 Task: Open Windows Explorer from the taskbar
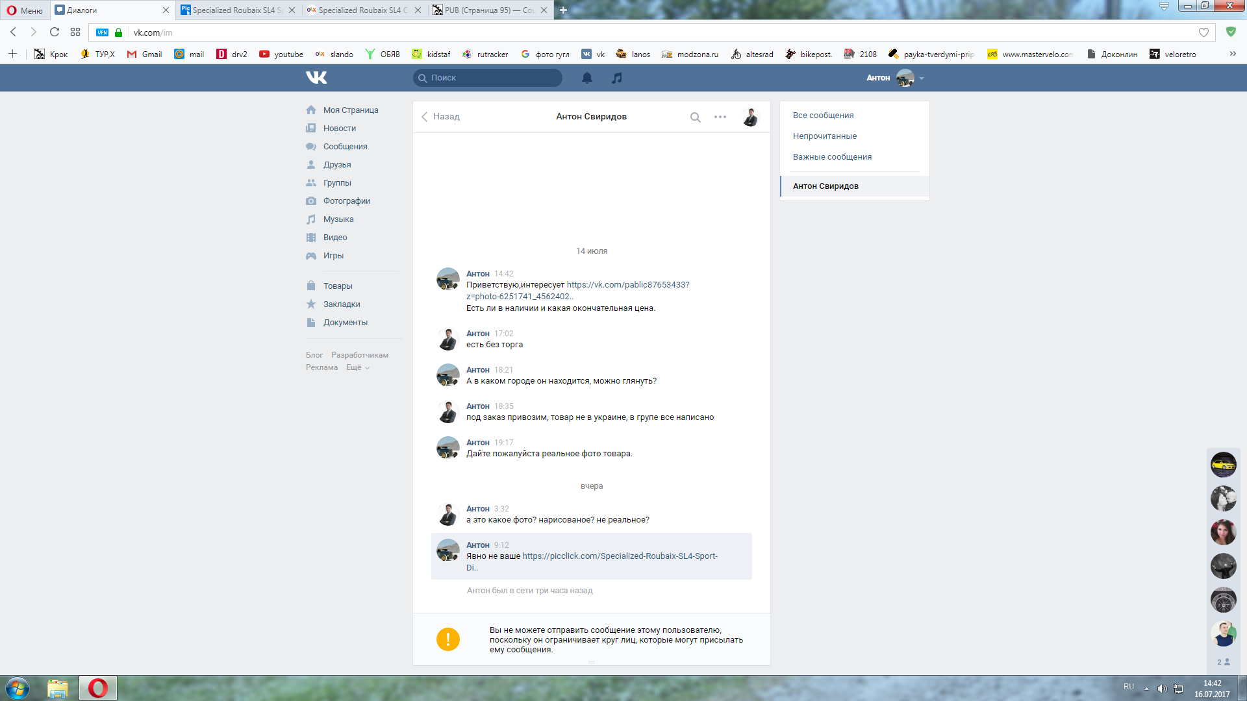57,688
